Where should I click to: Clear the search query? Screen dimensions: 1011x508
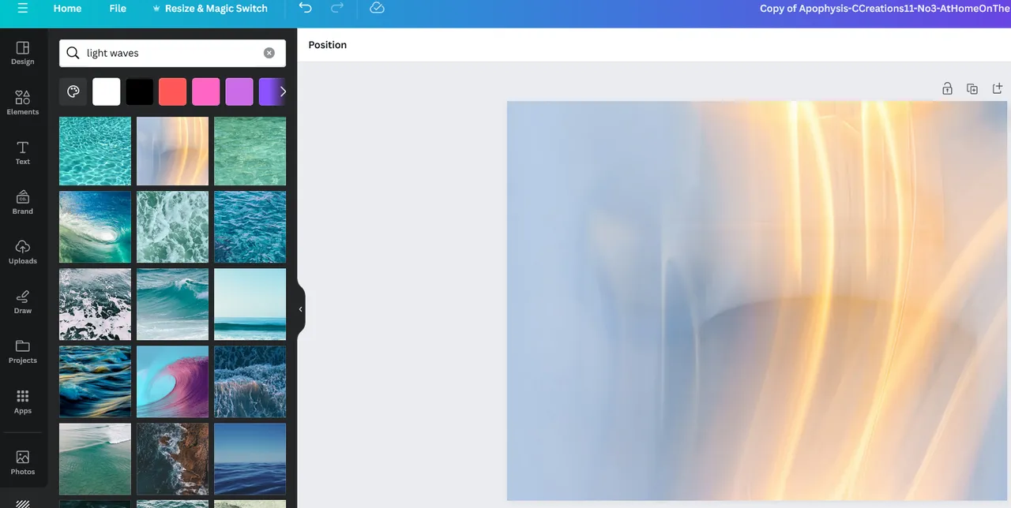269,53
